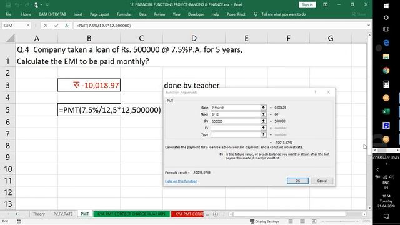Open File Explorer from taskbar

(386, 57)
